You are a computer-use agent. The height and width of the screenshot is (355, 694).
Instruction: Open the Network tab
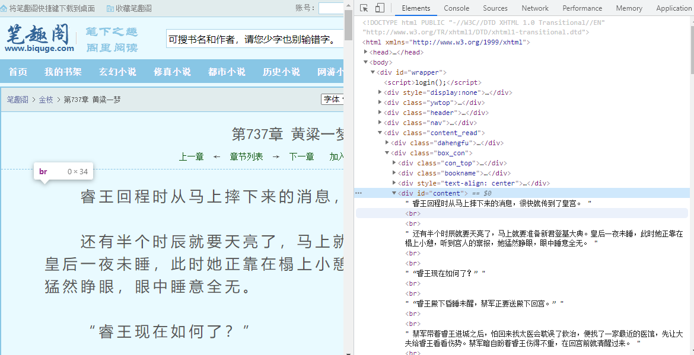tap(534, 8)
